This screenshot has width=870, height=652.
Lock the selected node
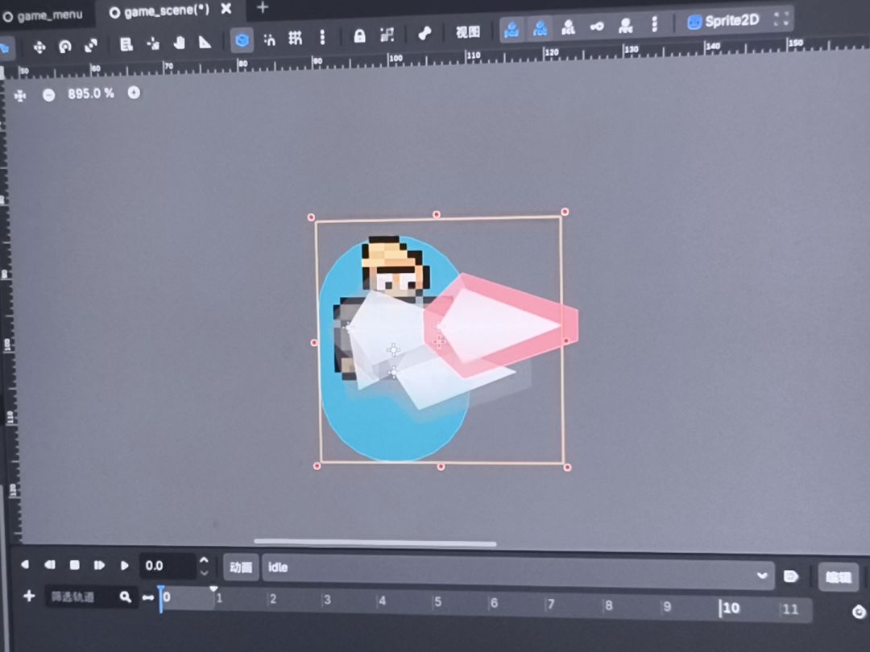pos(359,36)
